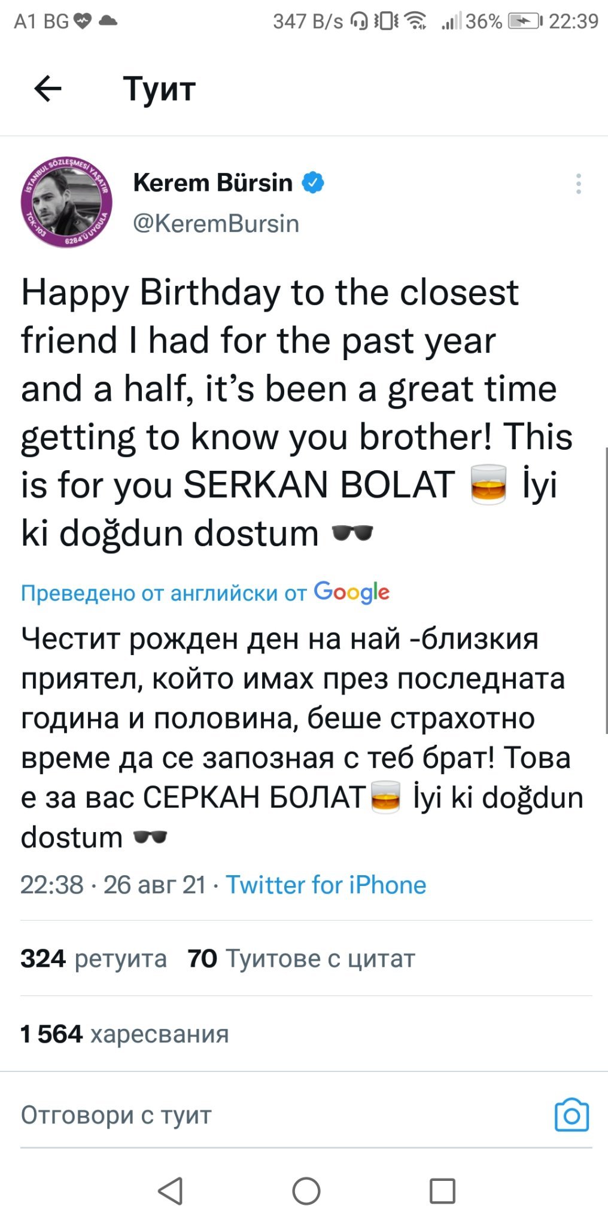The image size is (608, 1206).
Task: Open the Twitter for iPhone source link
Action: tap(326, 885)
